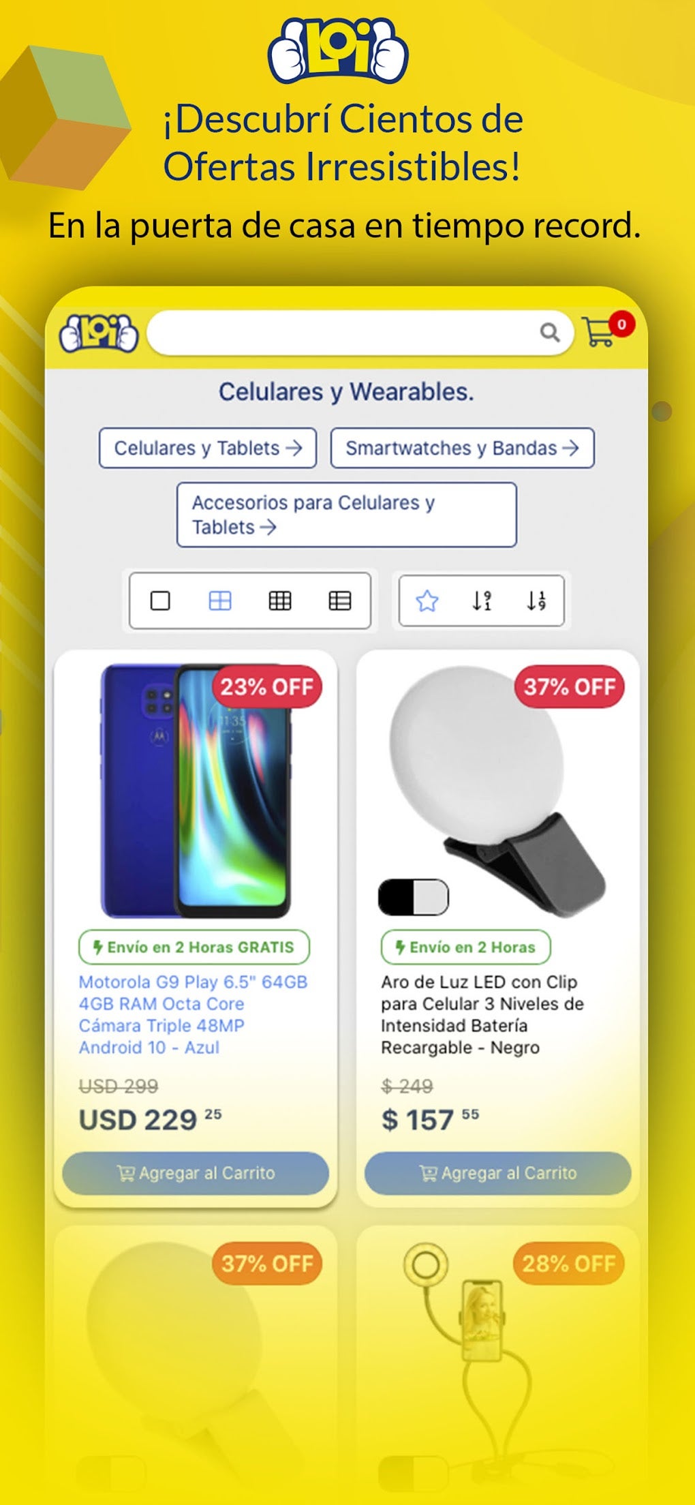Screen dimensions: 695x1505
Task: Select the black color swatch on LED ring
Action: tap(397, 897)
